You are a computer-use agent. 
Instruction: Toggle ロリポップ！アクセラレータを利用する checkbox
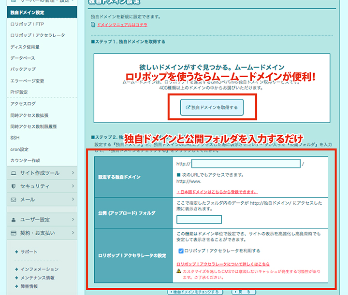(181, 251)
